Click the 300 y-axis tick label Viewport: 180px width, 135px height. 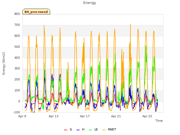[x=17, y=69]
